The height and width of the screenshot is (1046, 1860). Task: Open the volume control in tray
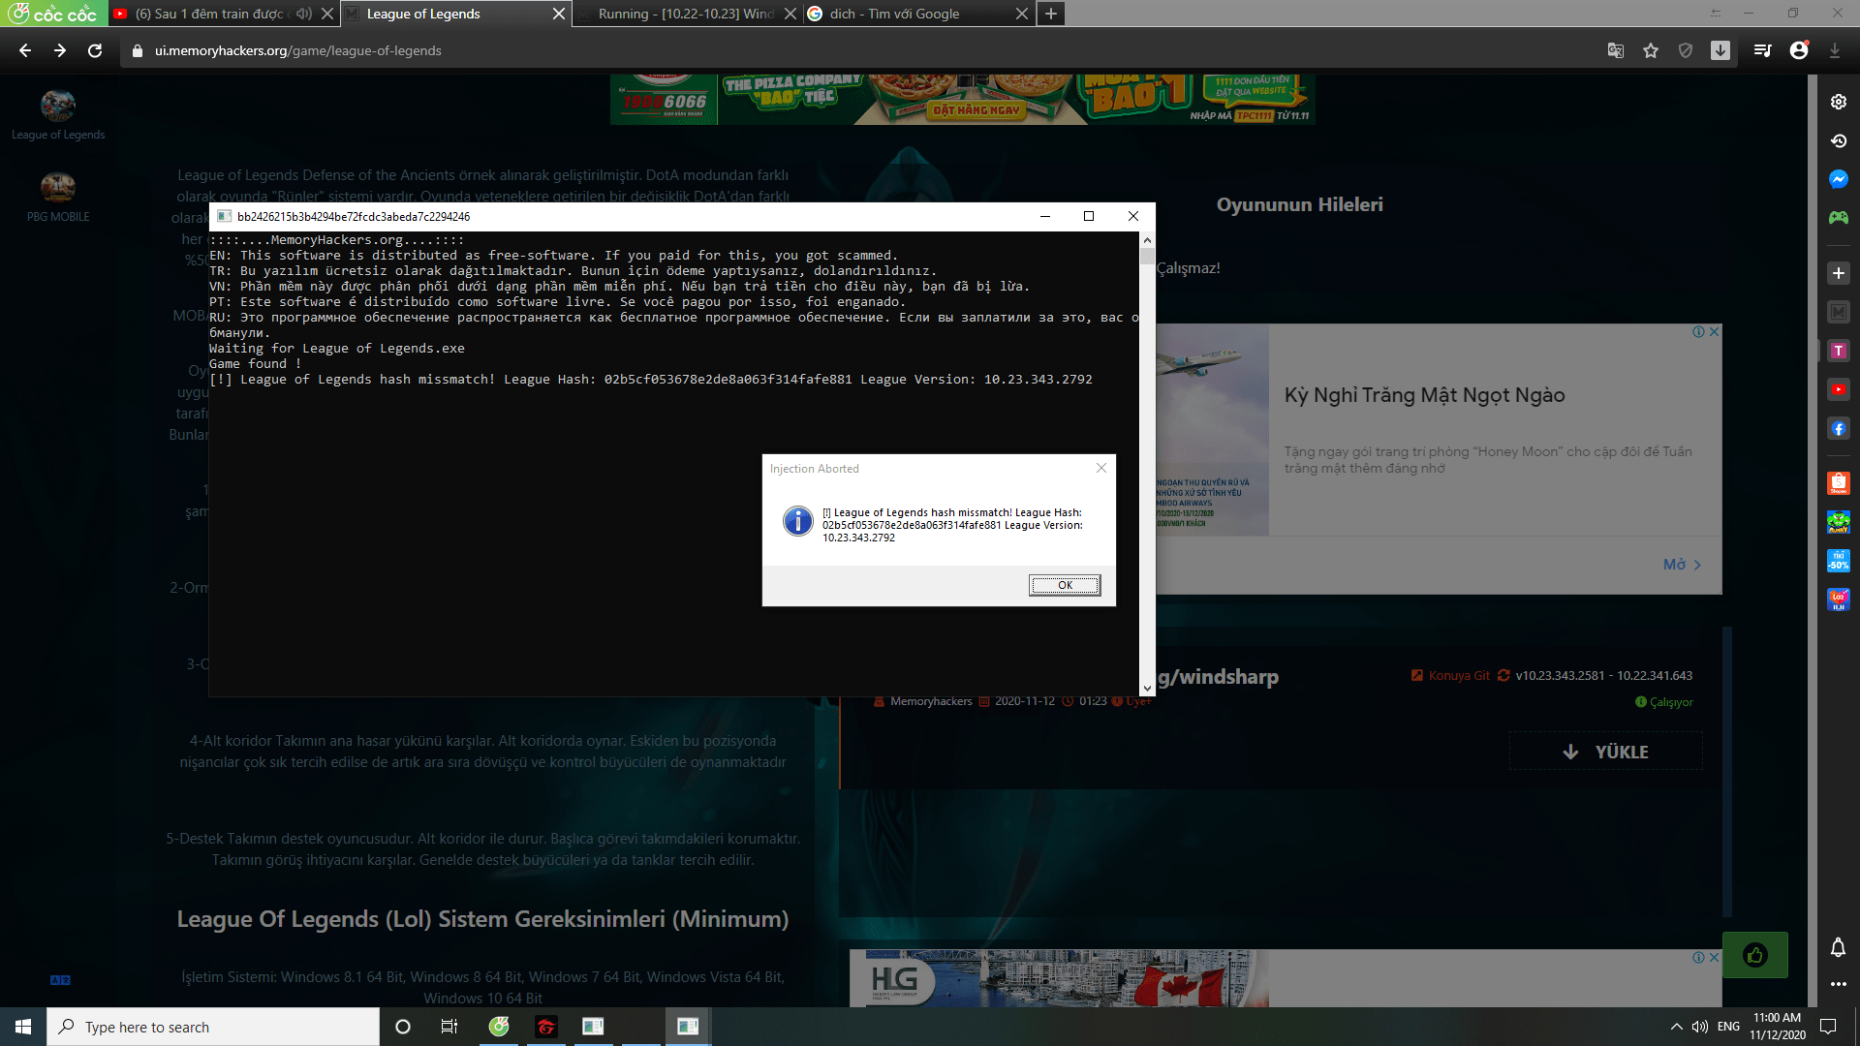click(x=1700, y=1027)
